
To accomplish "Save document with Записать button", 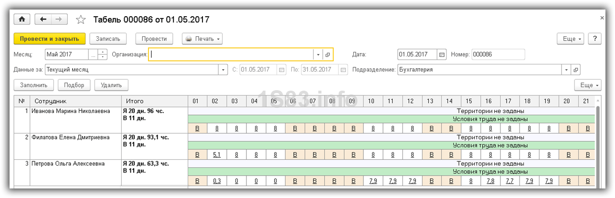I will tap(108, 39).
